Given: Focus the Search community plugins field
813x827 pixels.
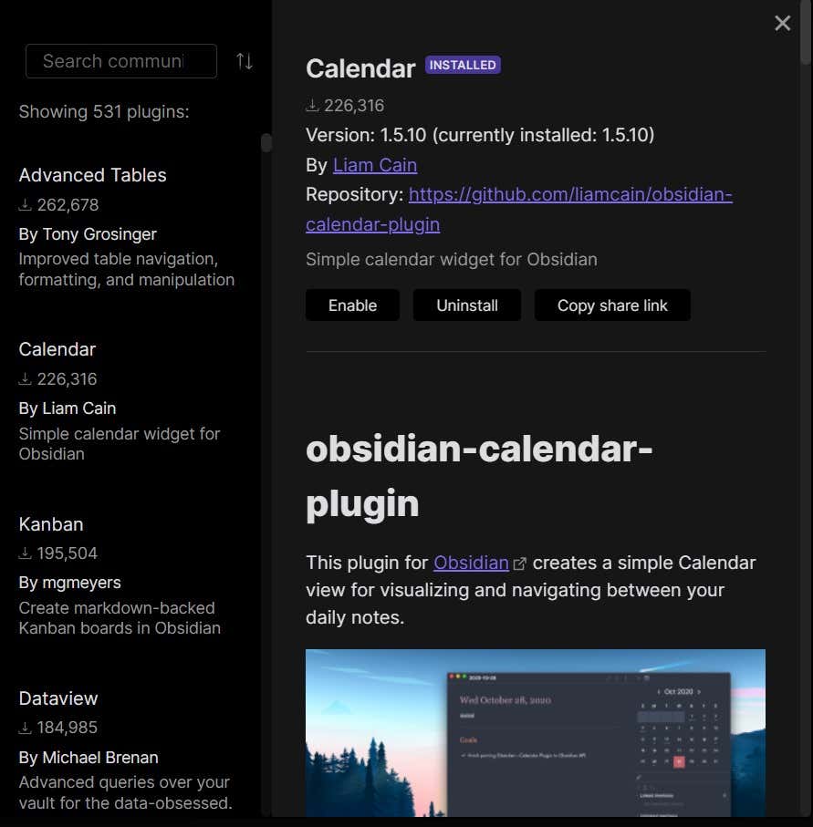Looking at the screenshot, I should (120, 61).
